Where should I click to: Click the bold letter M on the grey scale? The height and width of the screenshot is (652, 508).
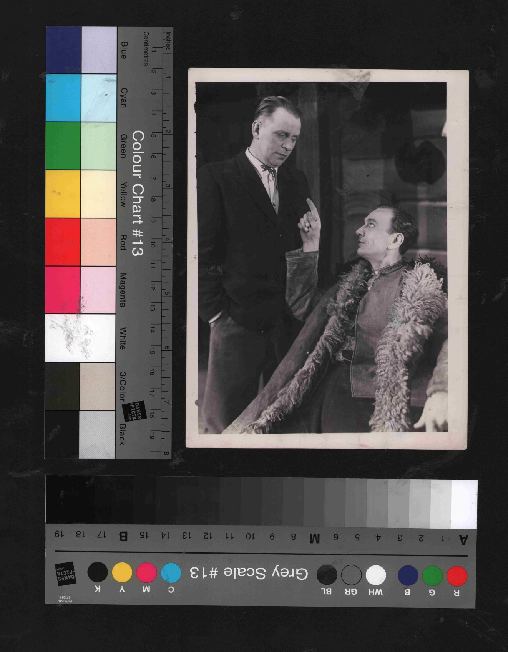click(x=314, y=539)
